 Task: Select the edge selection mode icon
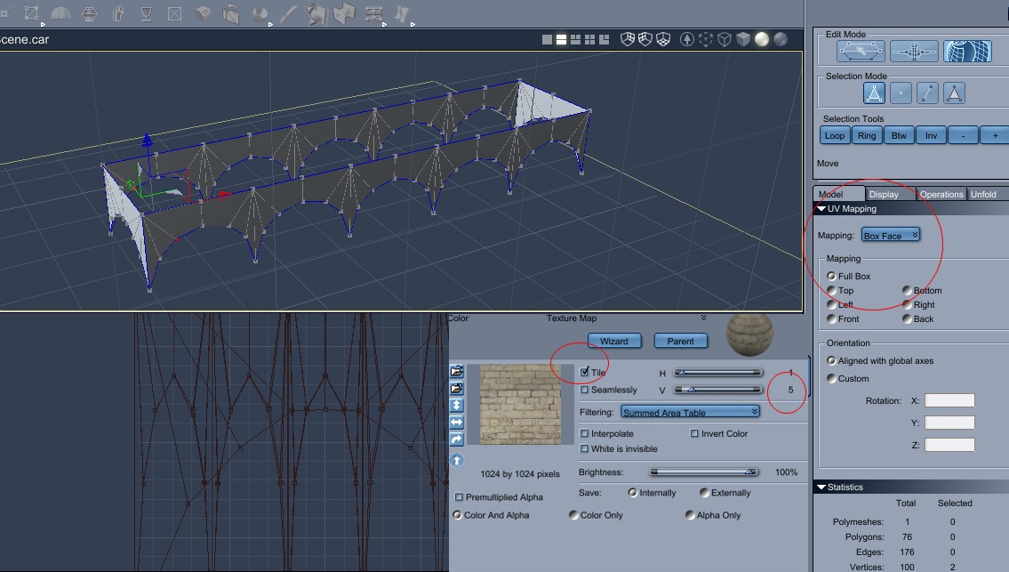tap(927, 93)
